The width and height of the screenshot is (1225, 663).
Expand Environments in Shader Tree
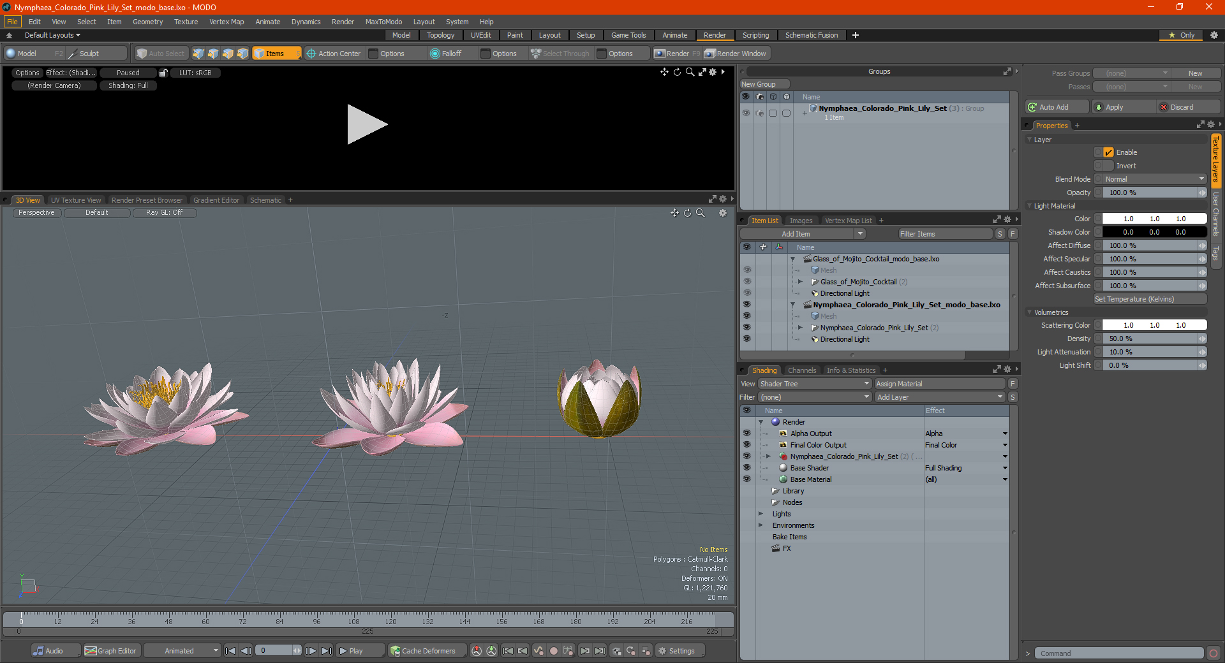tap(761, 525)
